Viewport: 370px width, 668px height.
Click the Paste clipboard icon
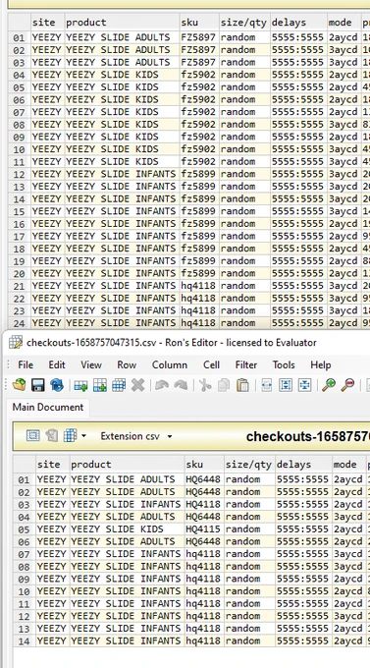point(242,385)
